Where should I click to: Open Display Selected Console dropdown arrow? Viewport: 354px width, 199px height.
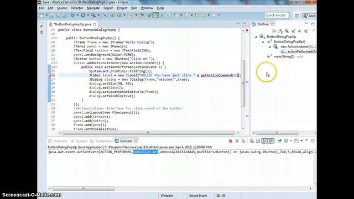(x=291, y=141)
